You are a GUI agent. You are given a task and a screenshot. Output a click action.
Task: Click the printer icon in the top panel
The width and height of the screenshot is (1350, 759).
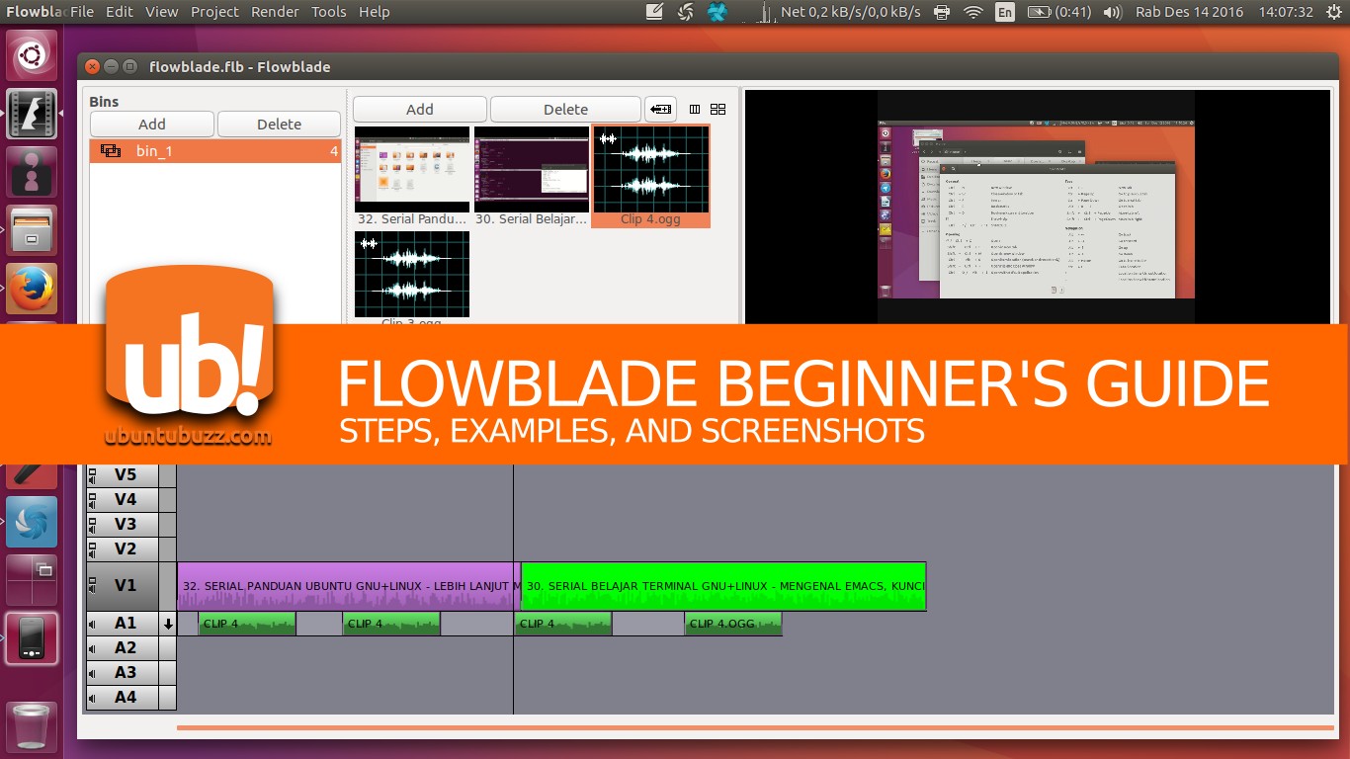[941, 12]
